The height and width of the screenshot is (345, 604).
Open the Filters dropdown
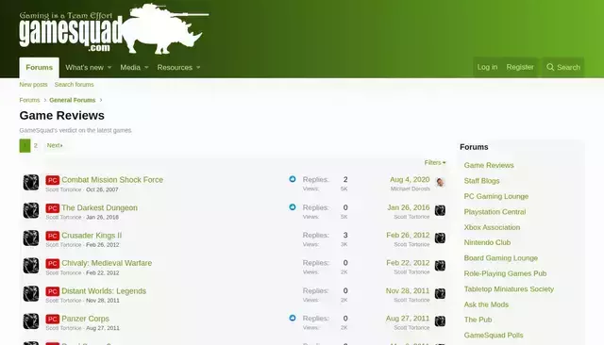tap(435, 163)
